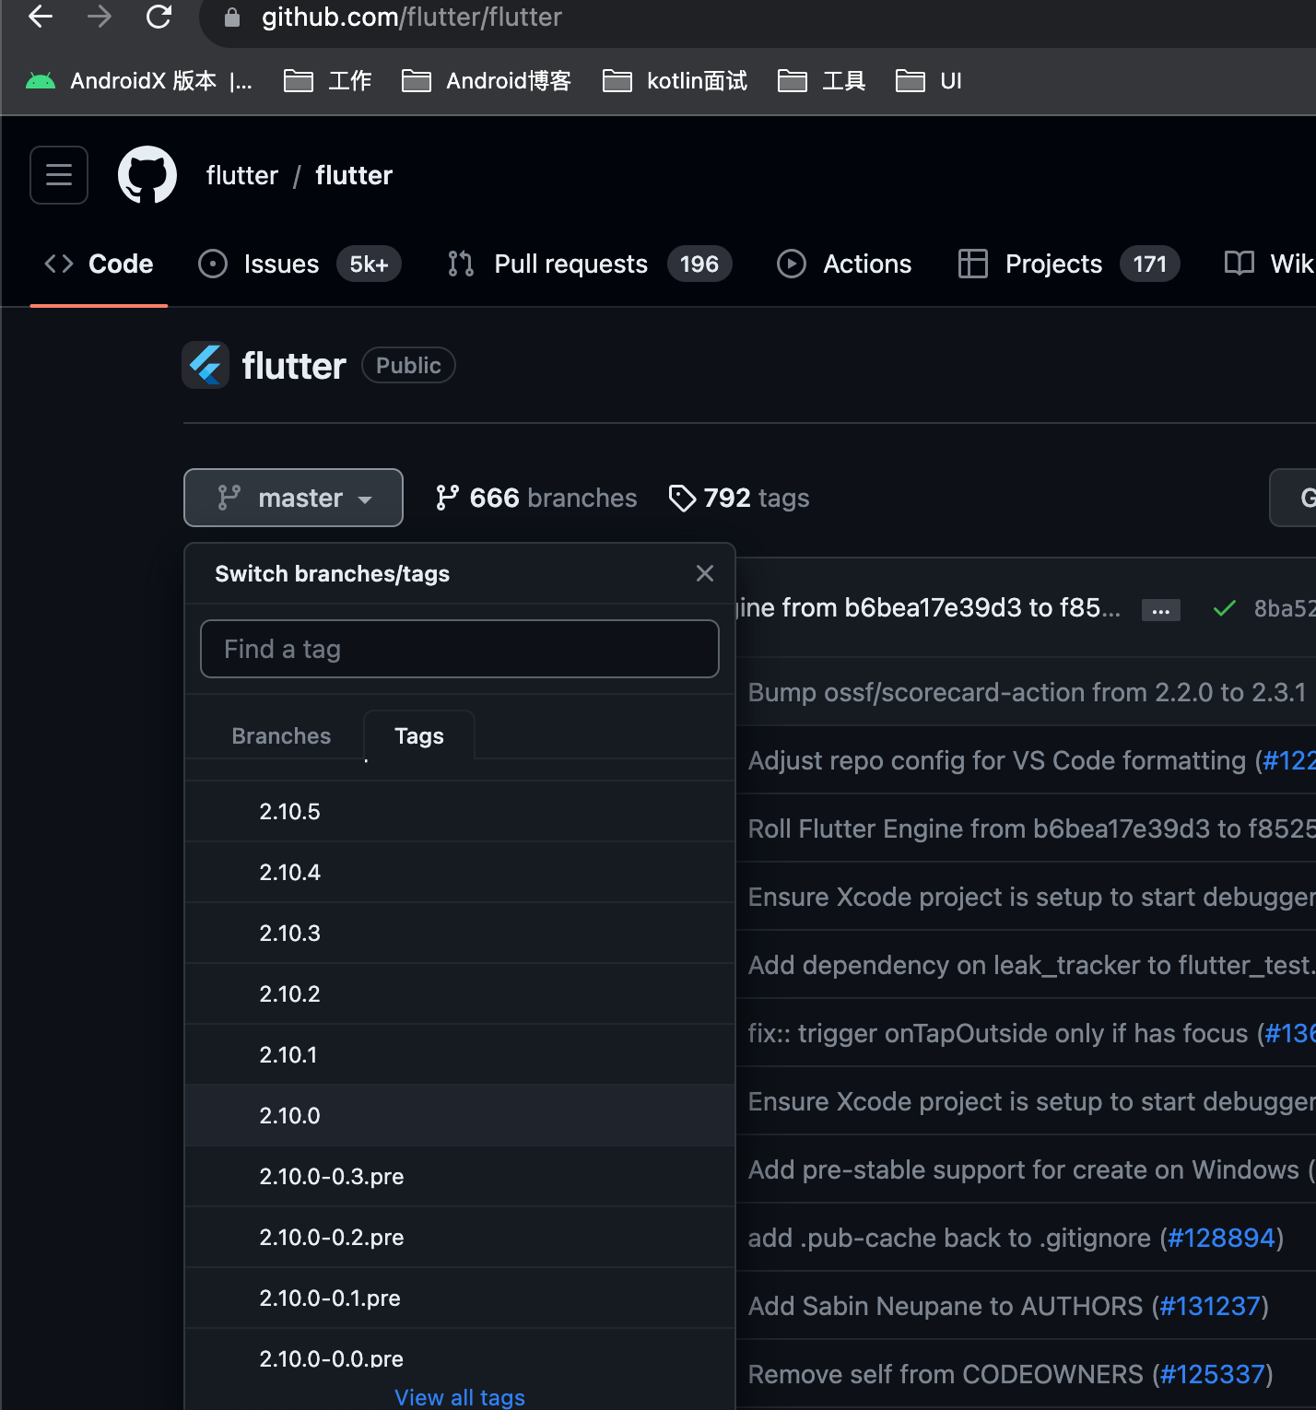This screenshot has height=1410, width=1316.
Task: Click the browser forward arrow
Action: coord(100,17)
